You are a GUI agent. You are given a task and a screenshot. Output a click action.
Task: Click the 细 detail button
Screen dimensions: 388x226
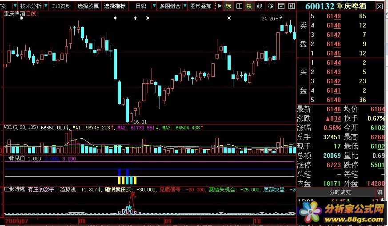(x=379, y=192)
